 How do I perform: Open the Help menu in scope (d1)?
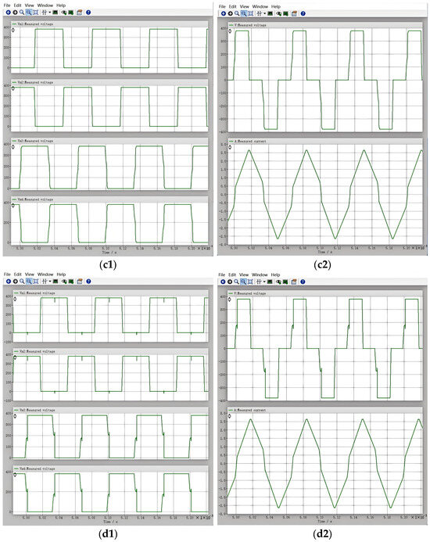61,275
